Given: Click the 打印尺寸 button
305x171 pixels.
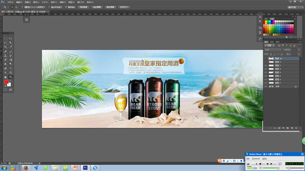Looking at the screenshot, I should click(x=124, y=7).
